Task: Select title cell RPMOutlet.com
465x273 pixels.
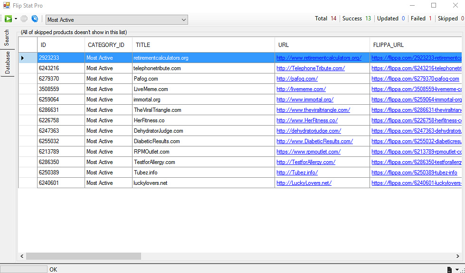Action: [203, 152]
